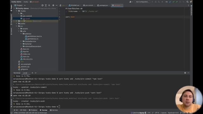Screen dimensions: 203x114
Task: Click husky-demo breadcrumb in navigation bar
Action: tap(16, 2)
